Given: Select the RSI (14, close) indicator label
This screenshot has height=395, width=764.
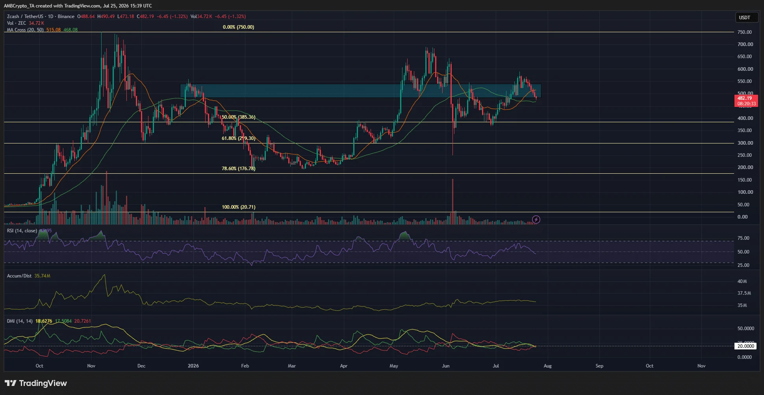Looking at the screenshot, I should point(22,231).
